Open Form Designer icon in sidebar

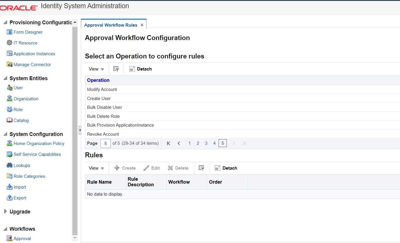[9, 32]
